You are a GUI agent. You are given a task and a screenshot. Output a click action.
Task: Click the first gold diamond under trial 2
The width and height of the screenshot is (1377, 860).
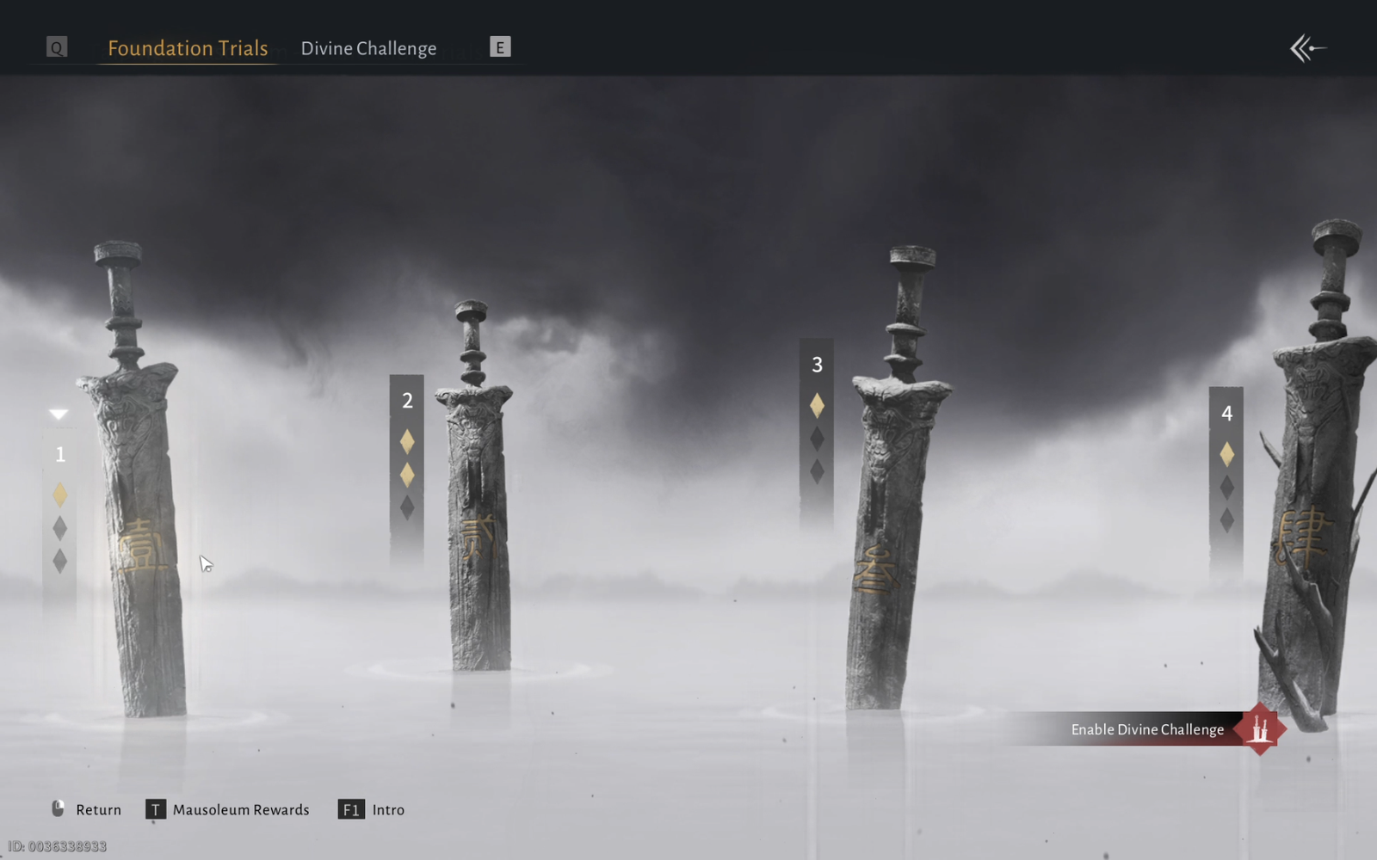click(x=407, y=442)
